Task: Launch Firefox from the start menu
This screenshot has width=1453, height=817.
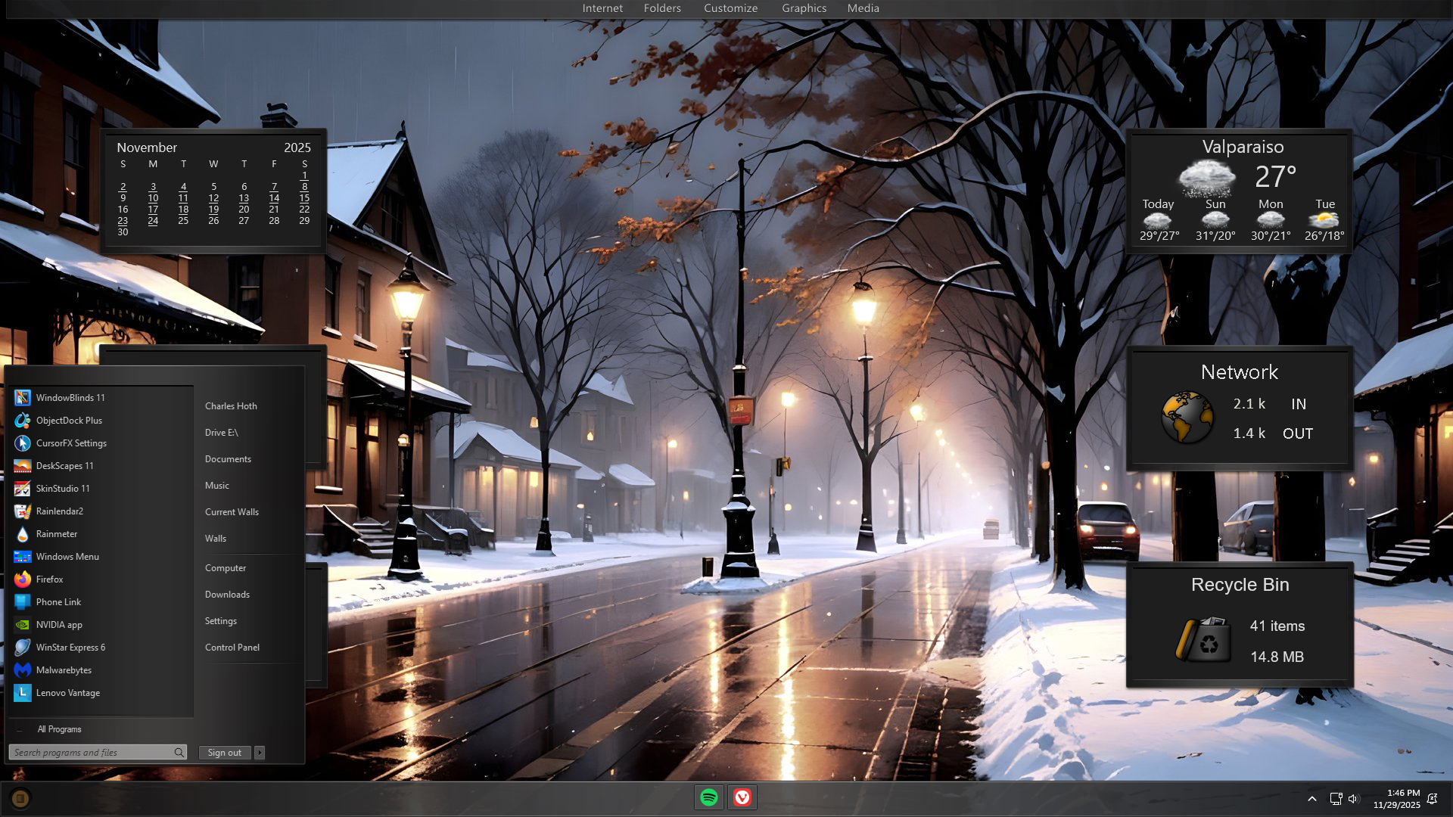Action: pos(49,579)
